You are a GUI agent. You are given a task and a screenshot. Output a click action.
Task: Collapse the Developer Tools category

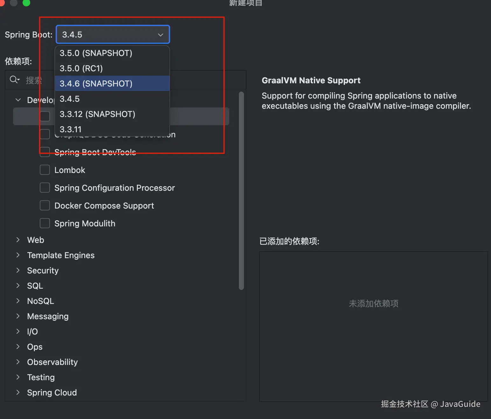(18, 100)
